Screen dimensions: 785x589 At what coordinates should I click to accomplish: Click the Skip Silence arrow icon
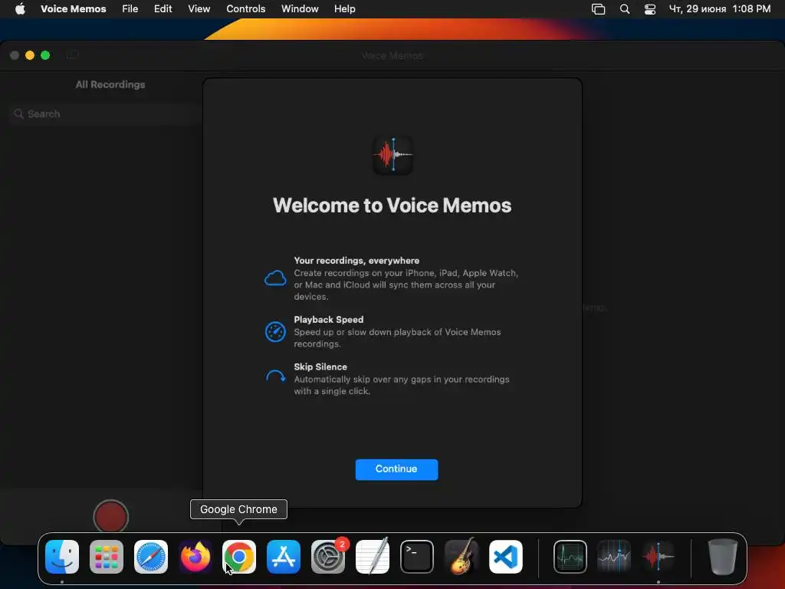tap(275, 377)
